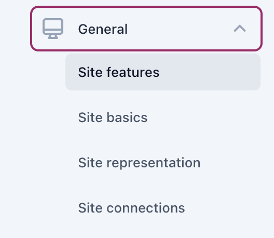This screenshot has height=238, width=274.
Task: Select the Site features menu item
Action: (x=163, y=72)
